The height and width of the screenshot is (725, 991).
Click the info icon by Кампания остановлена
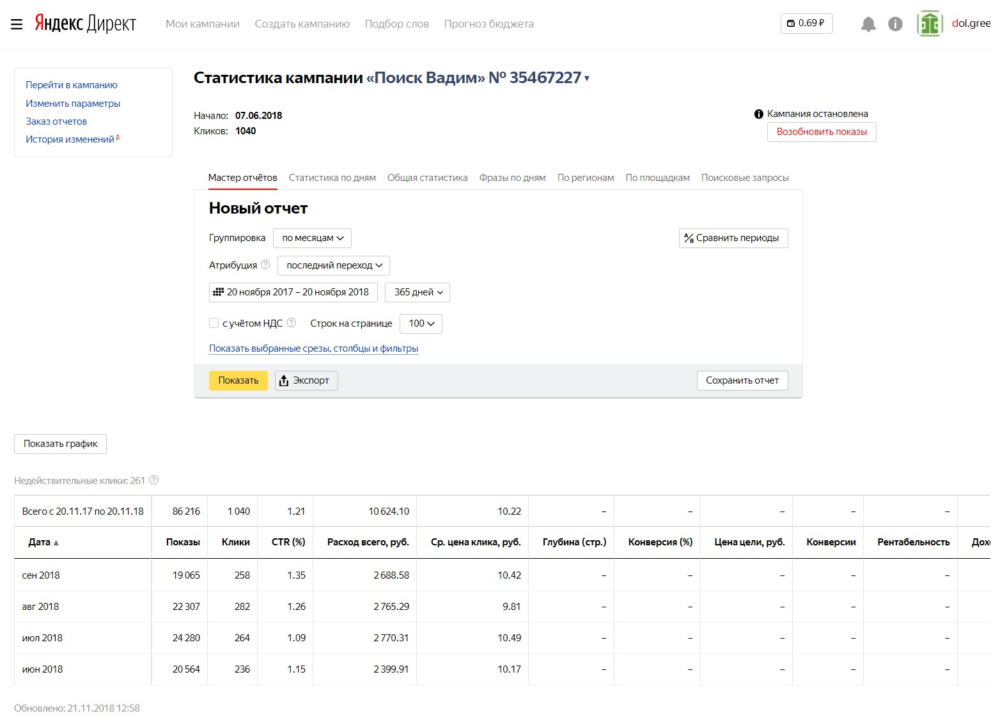point(759,114)
